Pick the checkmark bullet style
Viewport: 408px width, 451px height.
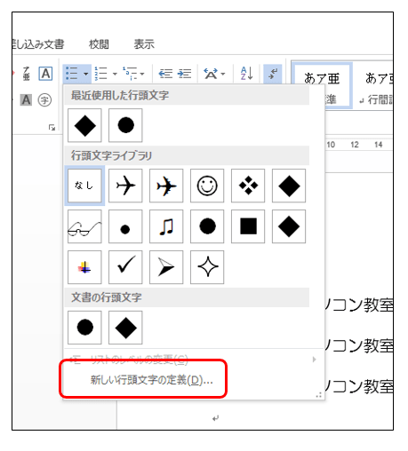click(x=125, y=267)
